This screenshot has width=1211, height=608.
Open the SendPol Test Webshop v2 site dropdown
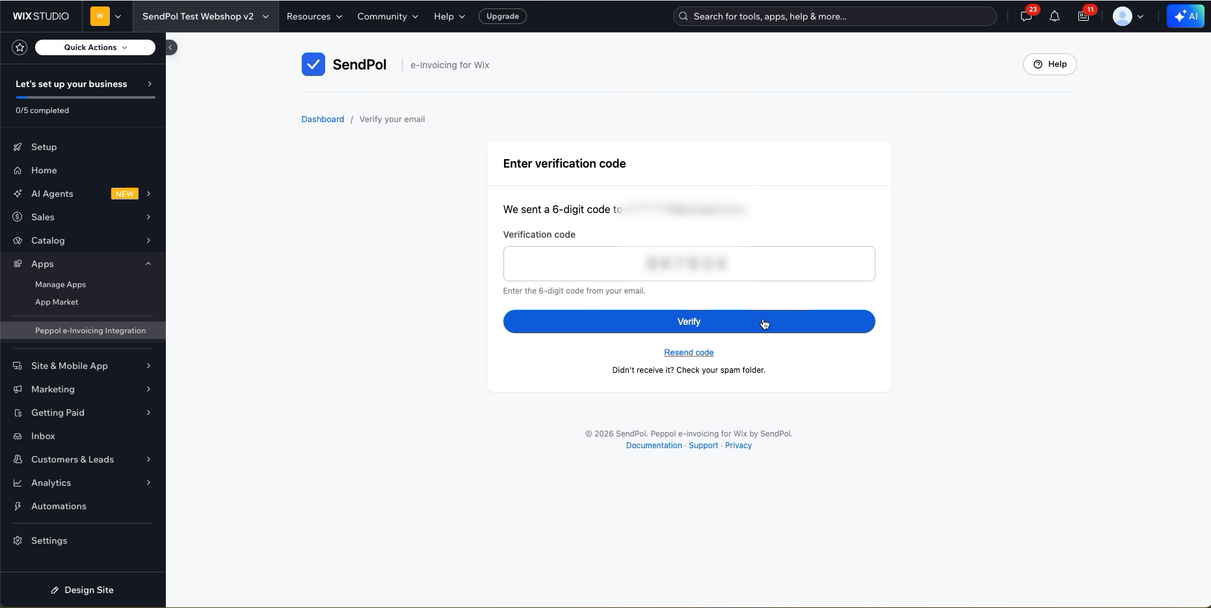(206, 16)
